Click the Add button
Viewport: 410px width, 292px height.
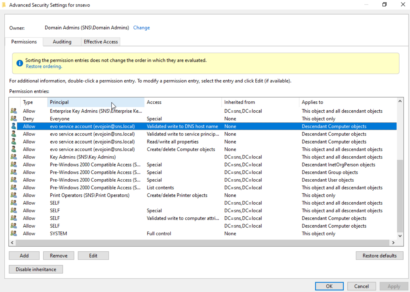pyautogui.click(x=24, y=256)
